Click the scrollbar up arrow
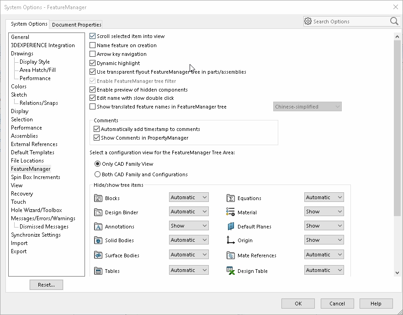 point(398,37)
